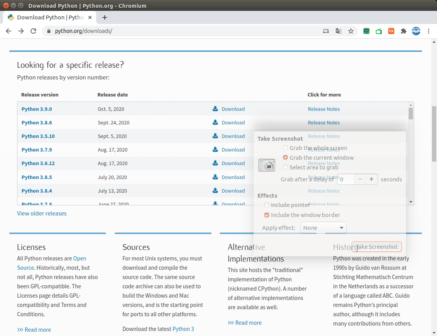437x336 pixels.
Task: Open the Python 3.5.10 release link
Action: (38, 136)
